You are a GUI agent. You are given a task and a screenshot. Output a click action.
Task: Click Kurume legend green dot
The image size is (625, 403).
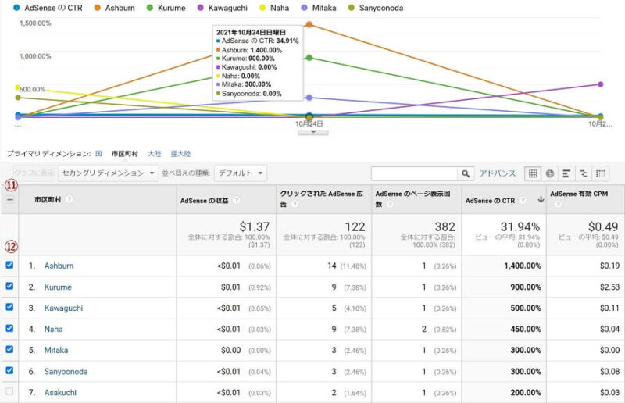click(150, 8)
